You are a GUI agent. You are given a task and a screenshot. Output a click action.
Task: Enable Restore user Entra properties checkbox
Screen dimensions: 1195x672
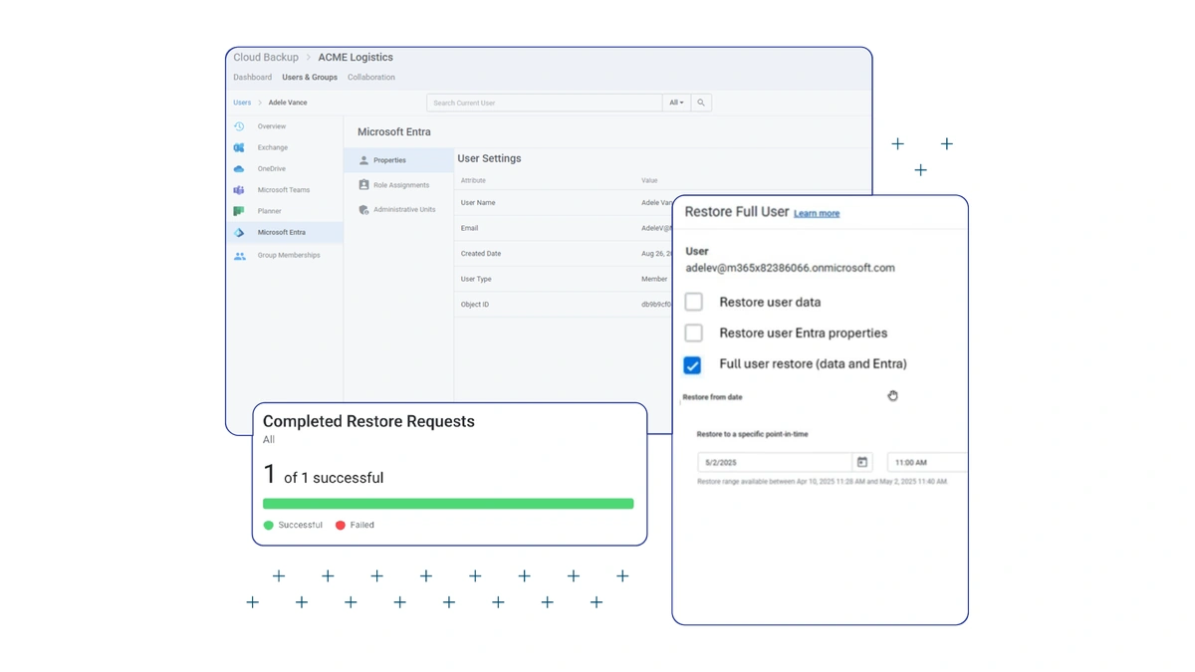[693, 333]
